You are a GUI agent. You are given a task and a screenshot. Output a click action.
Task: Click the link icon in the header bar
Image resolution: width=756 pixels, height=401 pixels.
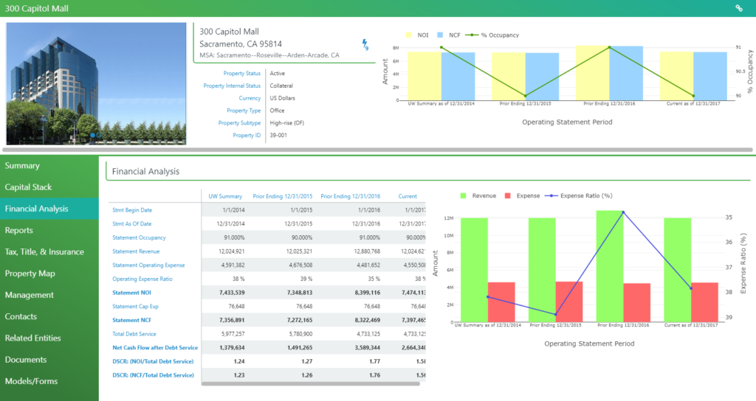739,8
